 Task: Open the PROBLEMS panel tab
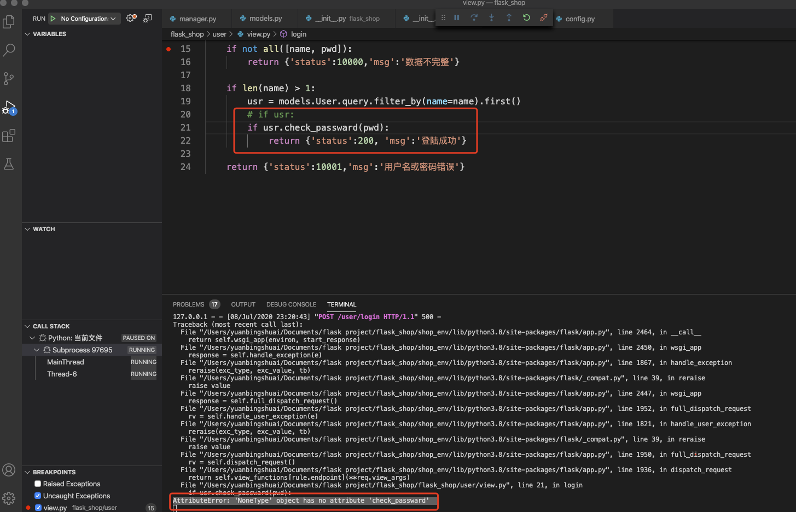tap(189, 305)
